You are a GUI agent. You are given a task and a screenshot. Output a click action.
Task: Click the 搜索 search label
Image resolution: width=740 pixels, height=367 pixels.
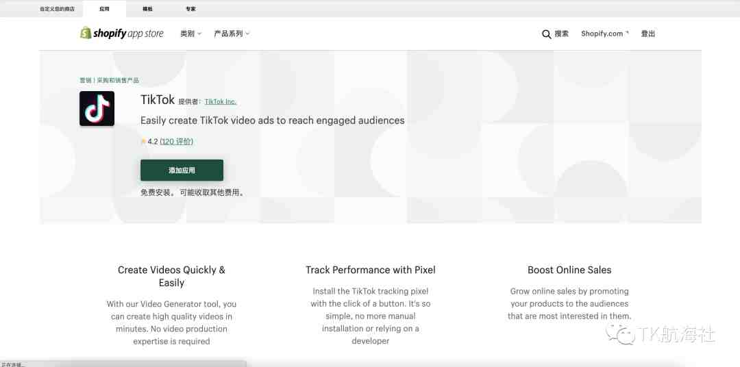tap(562, 34)
